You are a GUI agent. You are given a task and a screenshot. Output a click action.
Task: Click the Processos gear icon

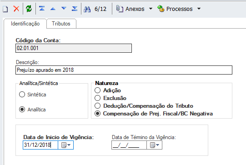pos(161,9)
